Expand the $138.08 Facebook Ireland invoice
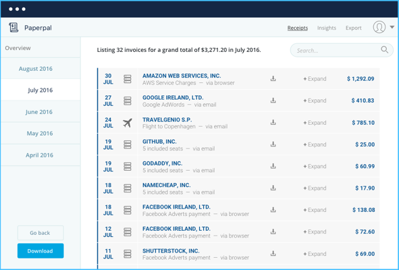Viewport: 399px width, 270px height. [315, 210]
